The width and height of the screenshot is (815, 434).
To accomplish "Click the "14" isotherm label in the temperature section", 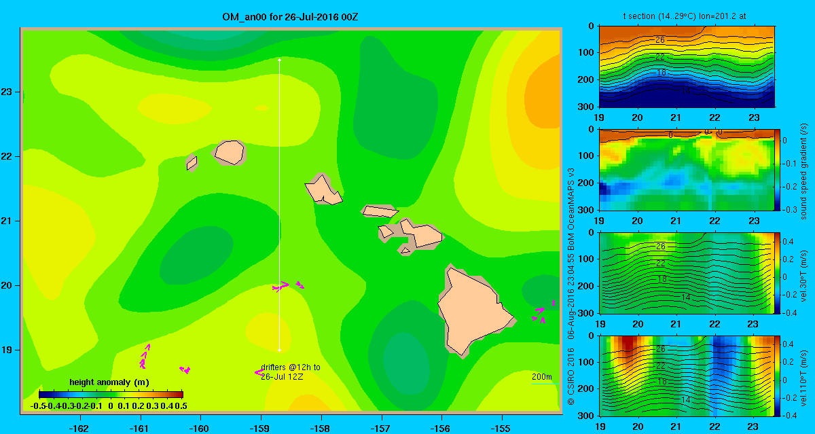I will 685,90.
